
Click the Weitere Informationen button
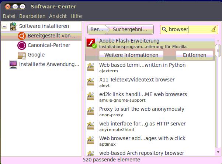pos(131,55)
